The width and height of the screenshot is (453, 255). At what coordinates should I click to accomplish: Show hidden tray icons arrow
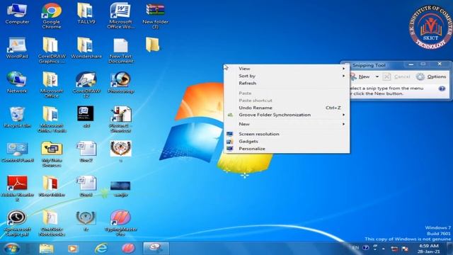pyautogui.click(x=384, y=249)
